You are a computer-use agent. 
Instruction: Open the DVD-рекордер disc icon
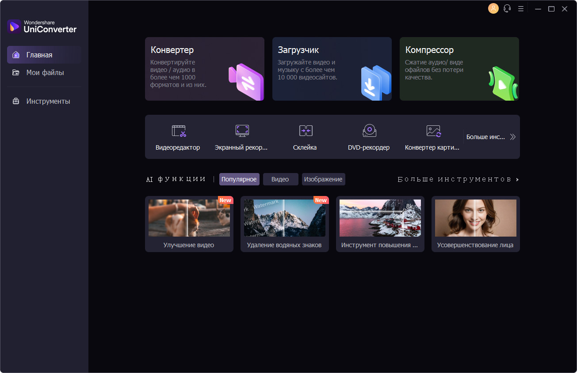(x=369, y=131)
